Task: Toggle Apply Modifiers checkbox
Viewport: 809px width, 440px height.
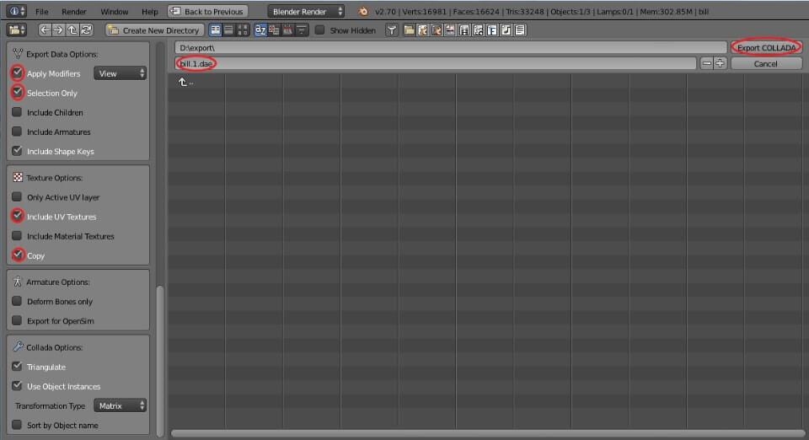Action: click(x=17, y=73)
